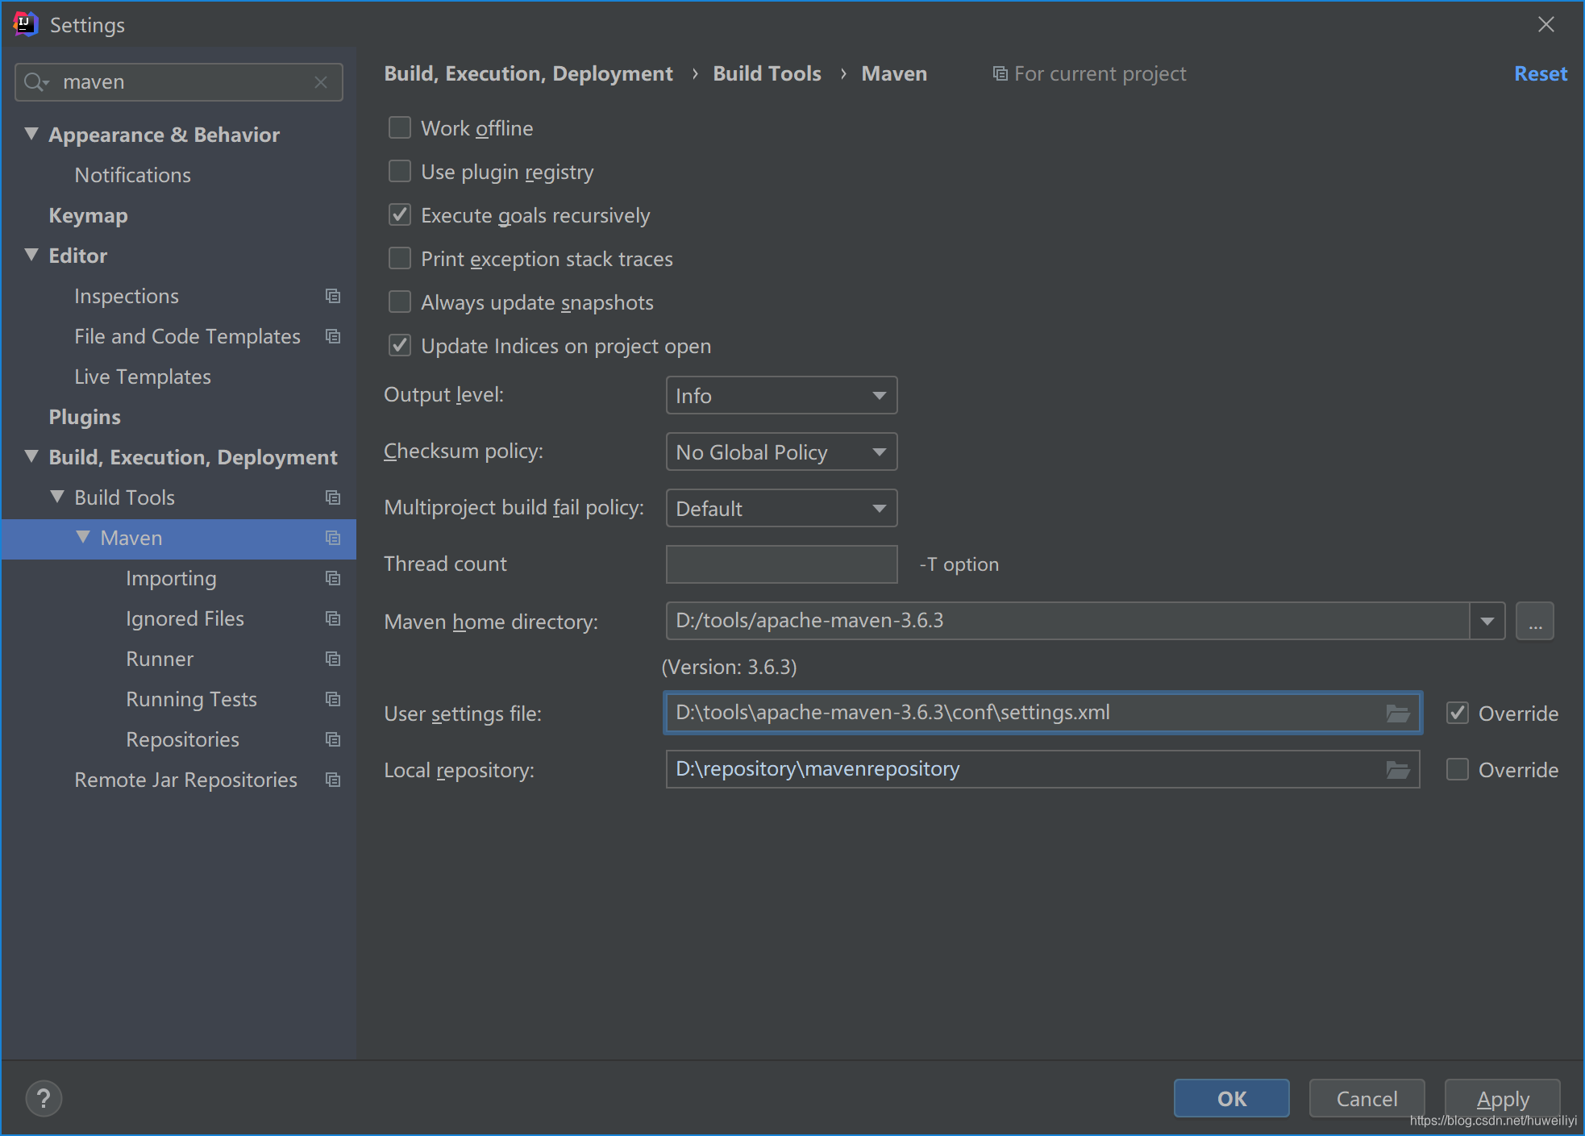Open Multiproject build fail policy dropdown
Image resolution: width=1585 pixels, height=1136 pixels.
(x=781, y=509)
